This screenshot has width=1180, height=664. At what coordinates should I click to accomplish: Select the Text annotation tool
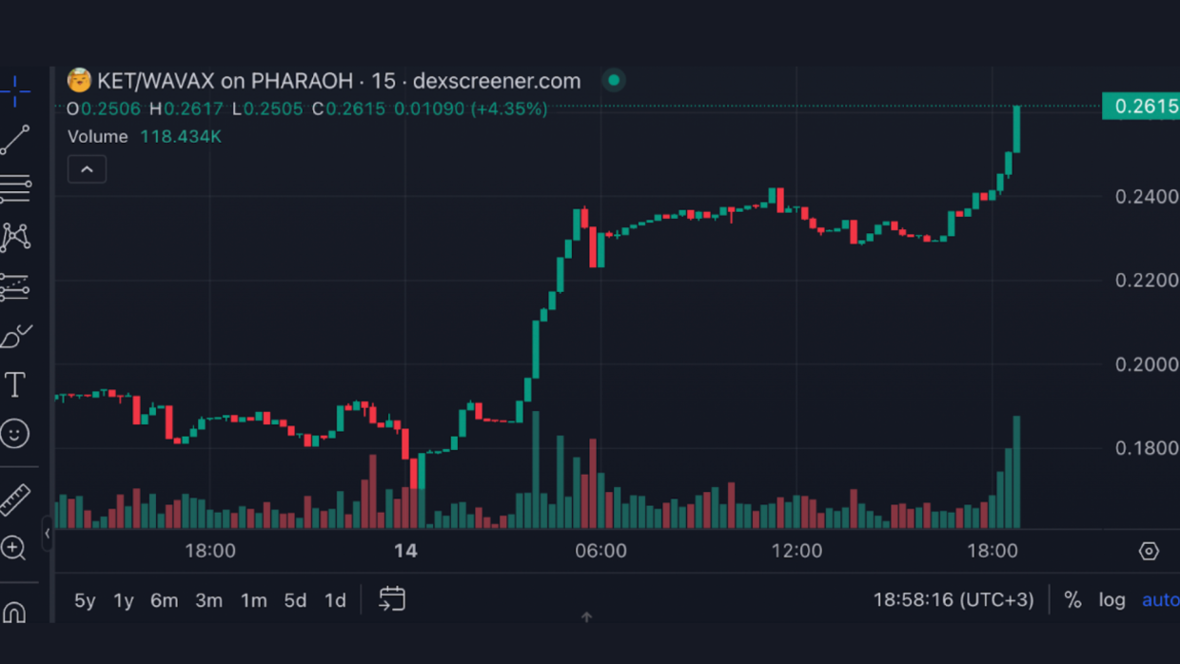(14, 384)
